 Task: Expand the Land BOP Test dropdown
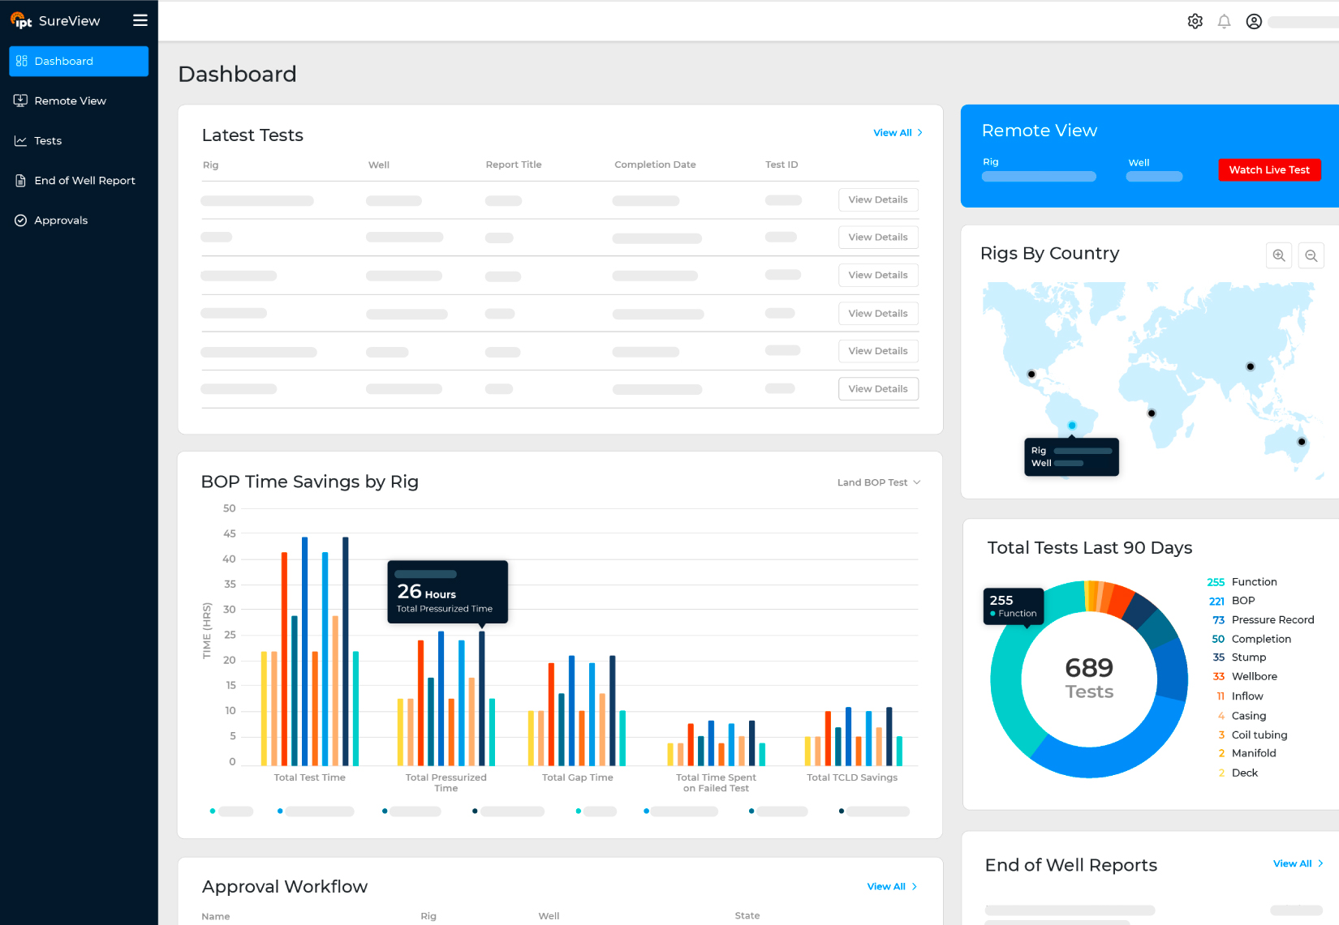pyautogui.click(x=879, y=482)
